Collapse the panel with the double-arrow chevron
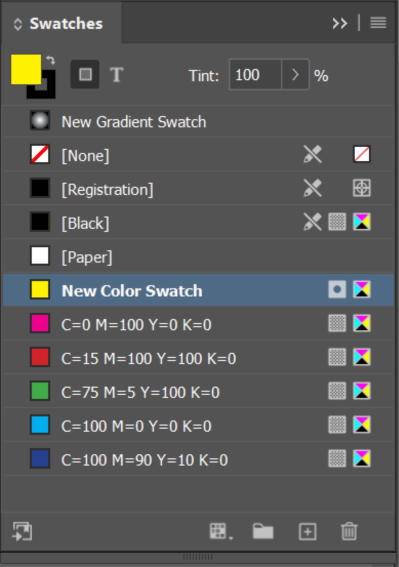 (340, 23)
